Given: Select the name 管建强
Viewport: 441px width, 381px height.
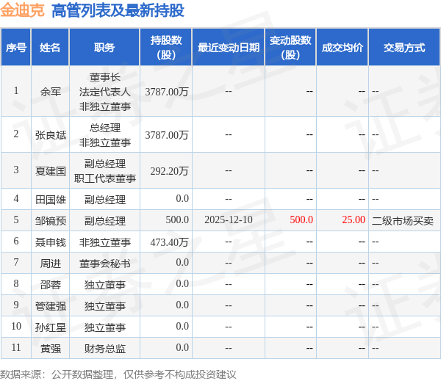Looking at the screenshot, I should (51, 306).
